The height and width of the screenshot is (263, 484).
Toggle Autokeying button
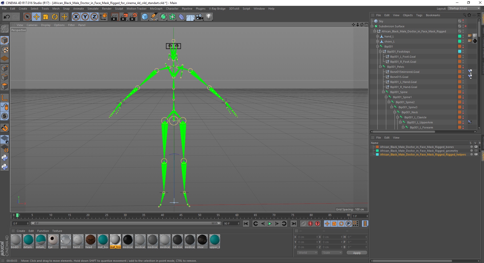[x=310, y=224]
